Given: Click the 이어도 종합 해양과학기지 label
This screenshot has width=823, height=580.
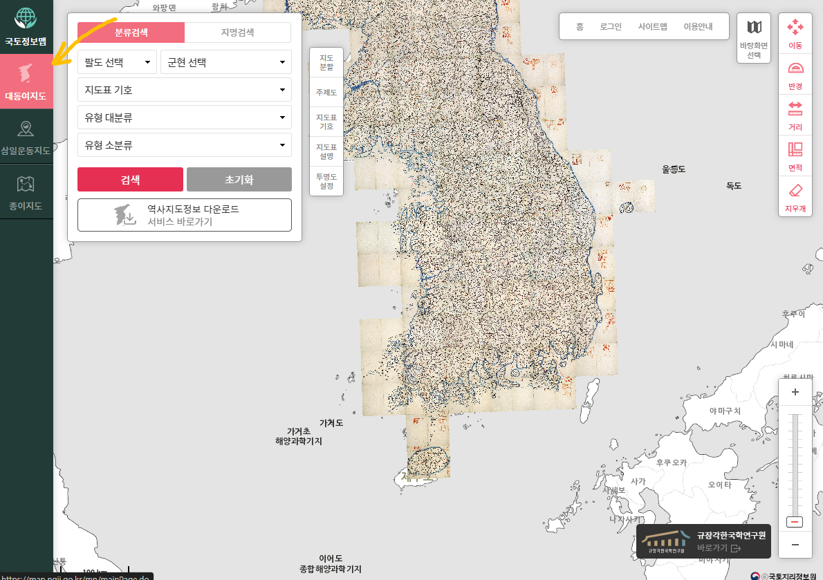Looking at the screenshot, I should coord(331,563).
